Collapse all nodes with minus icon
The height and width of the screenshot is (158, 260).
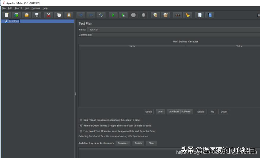(91, 15)
